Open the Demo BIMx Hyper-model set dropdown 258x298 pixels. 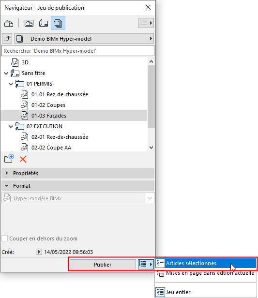tap(84, 39)
